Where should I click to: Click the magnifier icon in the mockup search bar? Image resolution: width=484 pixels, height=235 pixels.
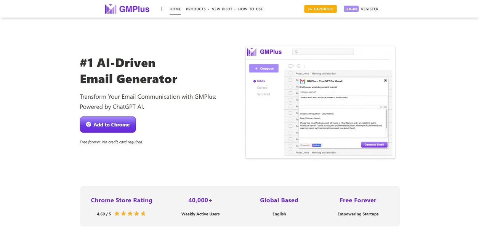(296, 52)
